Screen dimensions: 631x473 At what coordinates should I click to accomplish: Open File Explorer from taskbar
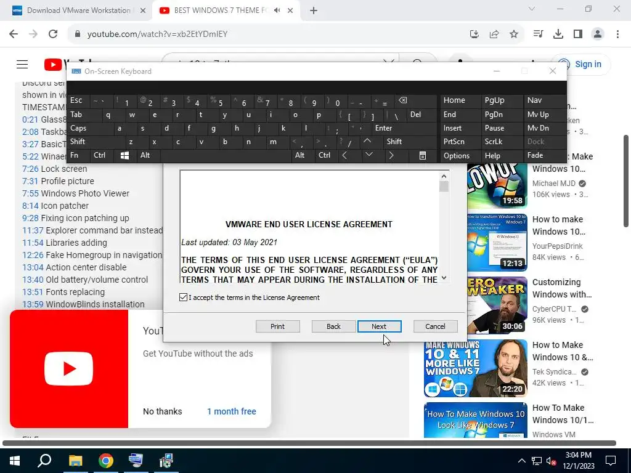point(76,461)
